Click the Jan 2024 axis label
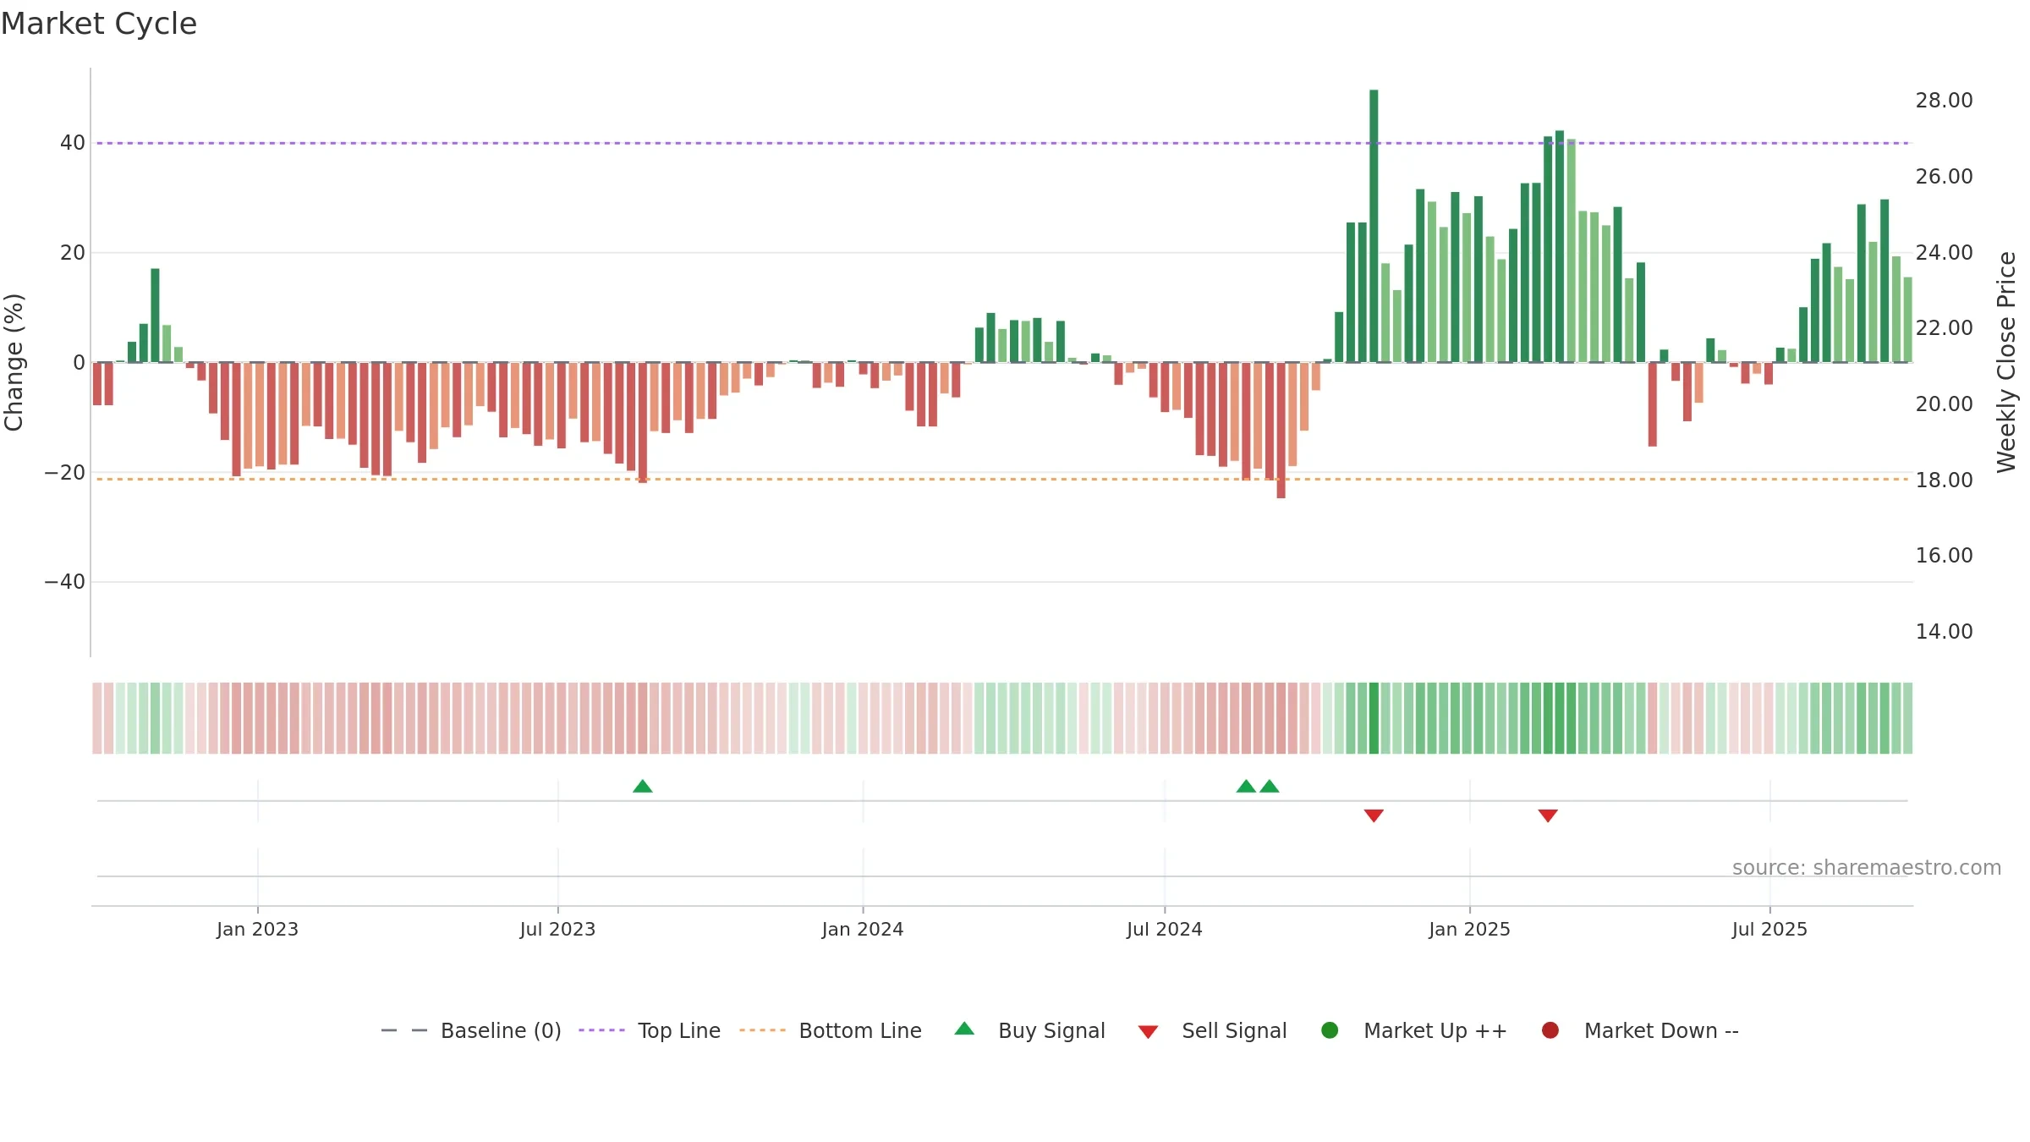This screenshot has height=1142, width=2030. tap(863, 929)
